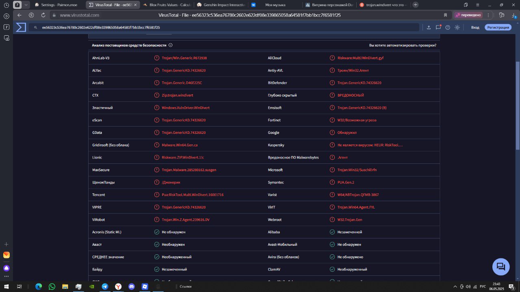Open the chat widget bubble icon
The width and height of the screenshot is (520, 292).
coord(501,266)
